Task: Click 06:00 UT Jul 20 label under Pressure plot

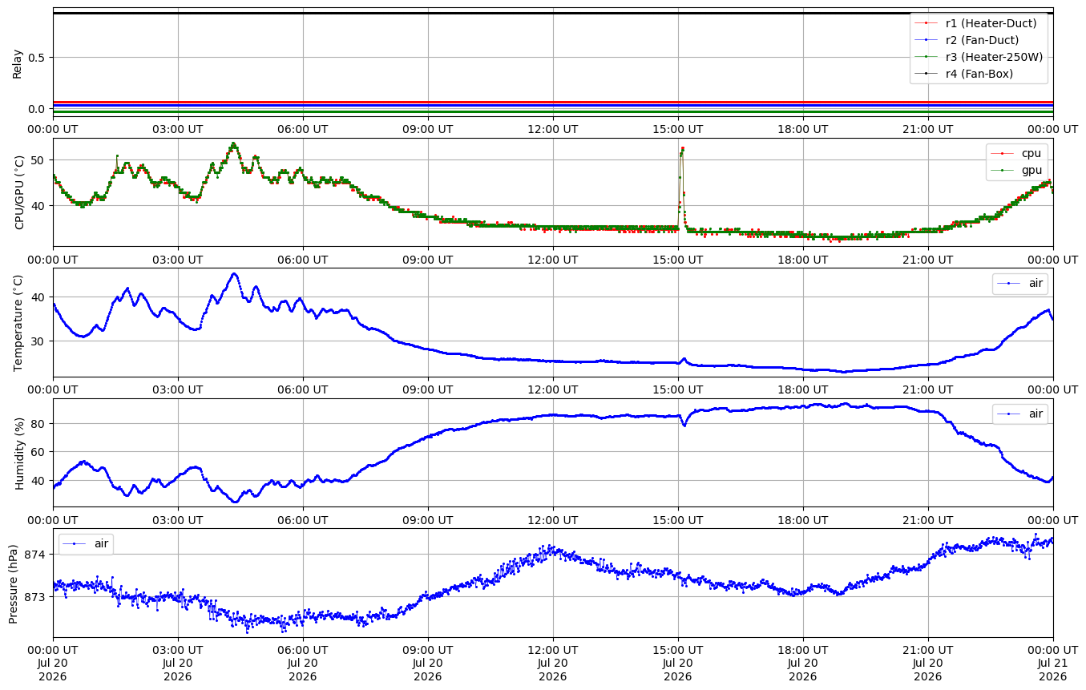Action: 303,664
